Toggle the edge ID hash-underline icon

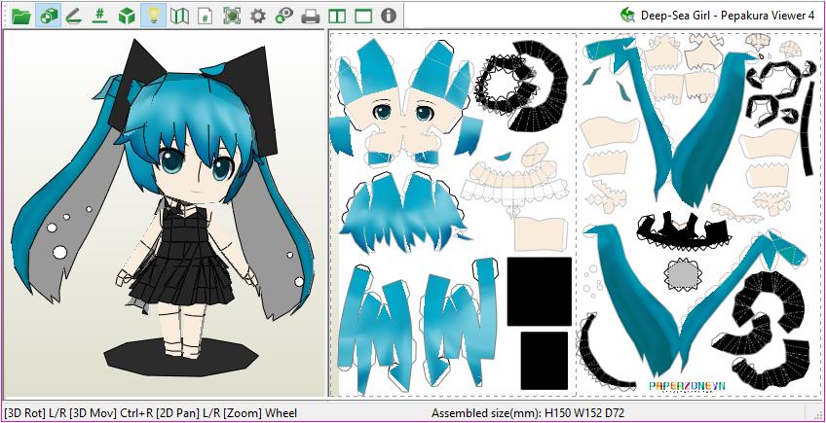[99, 16]
